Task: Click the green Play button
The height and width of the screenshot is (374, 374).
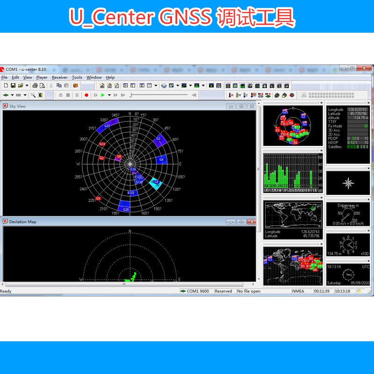Action: (x=103, y=95)
